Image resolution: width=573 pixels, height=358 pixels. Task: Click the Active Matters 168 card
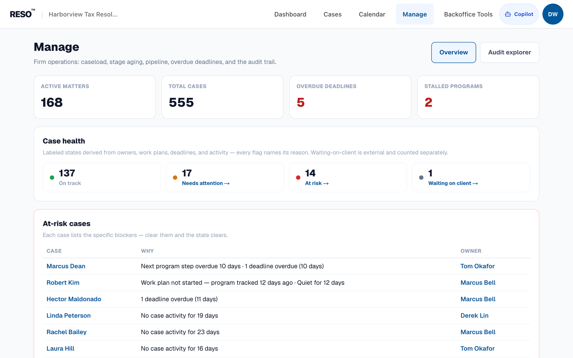point(95,97)
